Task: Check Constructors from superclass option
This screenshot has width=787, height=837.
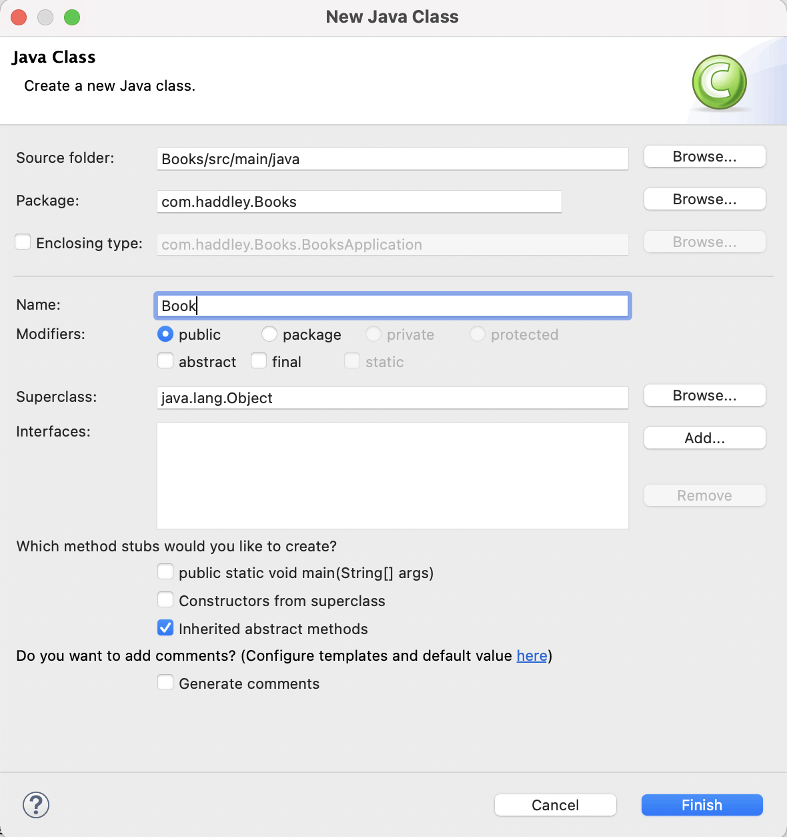Action: [x=165, y=600]
